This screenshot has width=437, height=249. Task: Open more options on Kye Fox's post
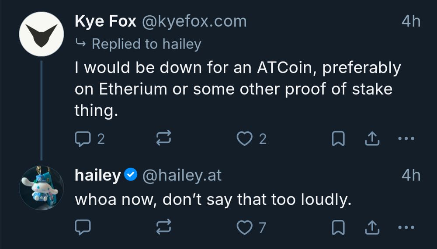pyautogui.click(x=406, y=139)
